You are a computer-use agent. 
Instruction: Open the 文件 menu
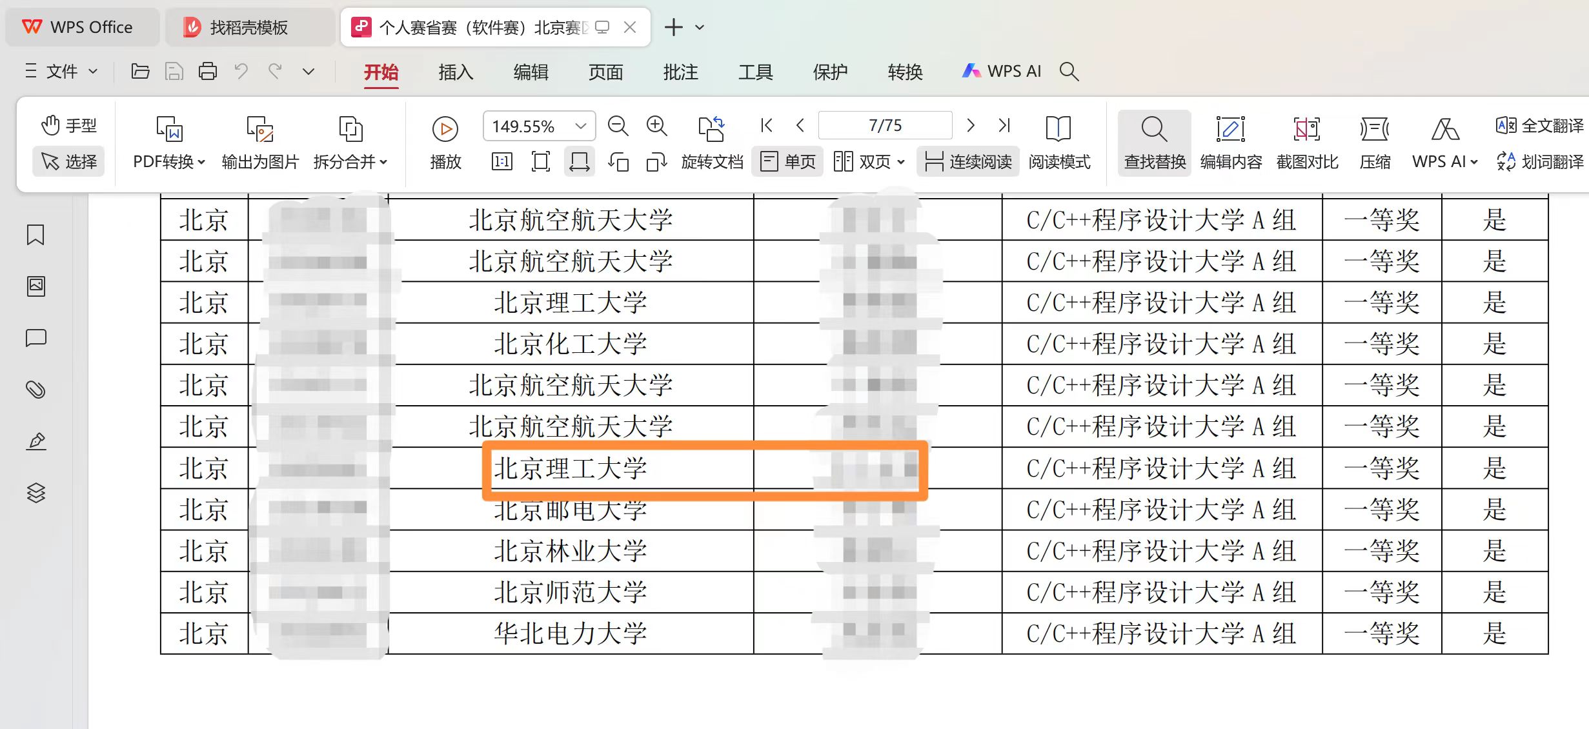click(x=61, y=71)
